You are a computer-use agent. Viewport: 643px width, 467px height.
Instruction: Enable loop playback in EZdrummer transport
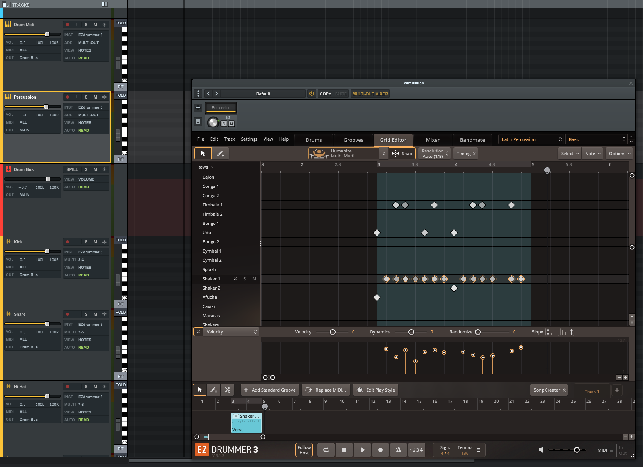(326, 450)
